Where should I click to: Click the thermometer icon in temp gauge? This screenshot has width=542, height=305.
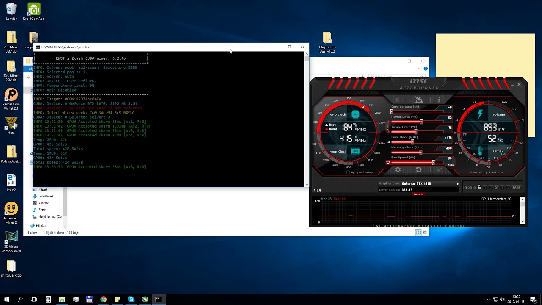(x=480, y=150)
